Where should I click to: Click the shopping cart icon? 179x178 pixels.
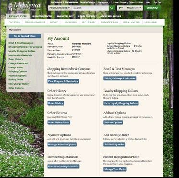pyautogui.click(x=128, y=8)
